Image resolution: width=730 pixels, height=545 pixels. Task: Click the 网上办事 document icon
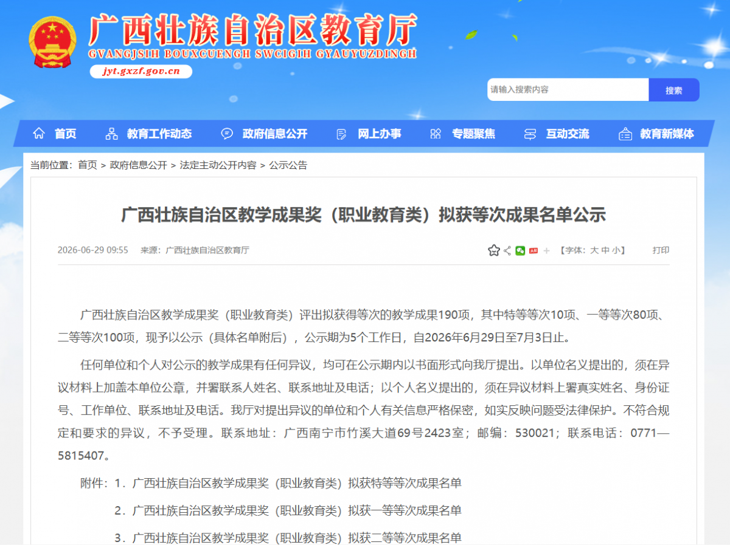pyautogui.click(x=341, y=134)
